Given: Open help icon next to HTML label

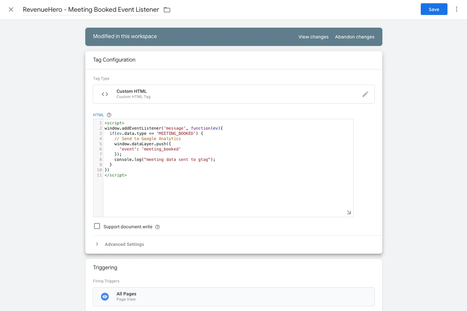Looking at the screenshot, I should (x=109, y=115).
